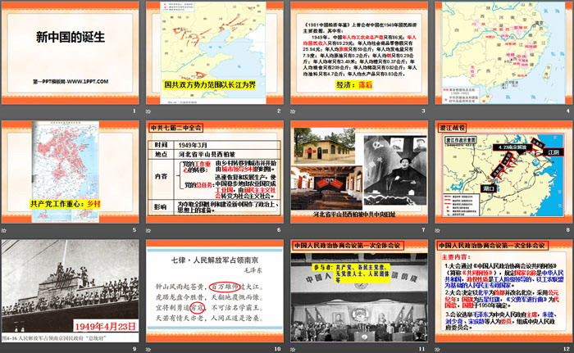Click the animation star icon under slide 5
Image resolution: width=574 pixels, height=353 pixels.
3,230
